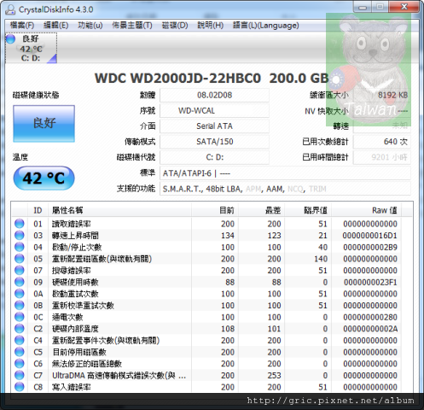Click the 目前 column header
The height and width of the screenshot is (410, 424).
click(x=215, y=210)
